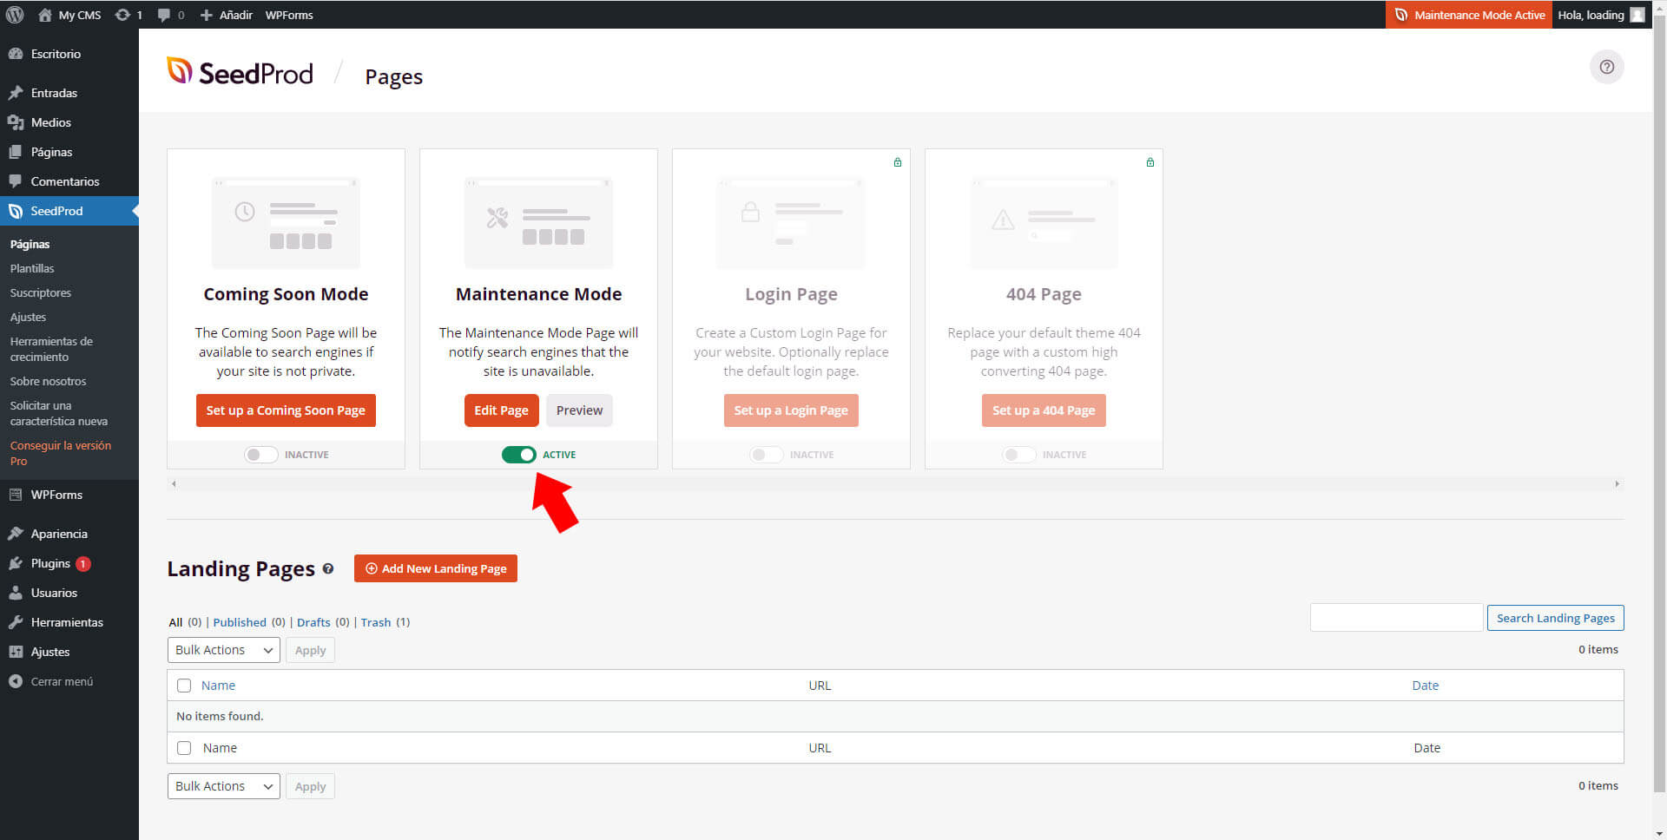This screenshot has width=1667, height=840.
Task: Check select-all box in table header
Action: (x=184, y=686)
